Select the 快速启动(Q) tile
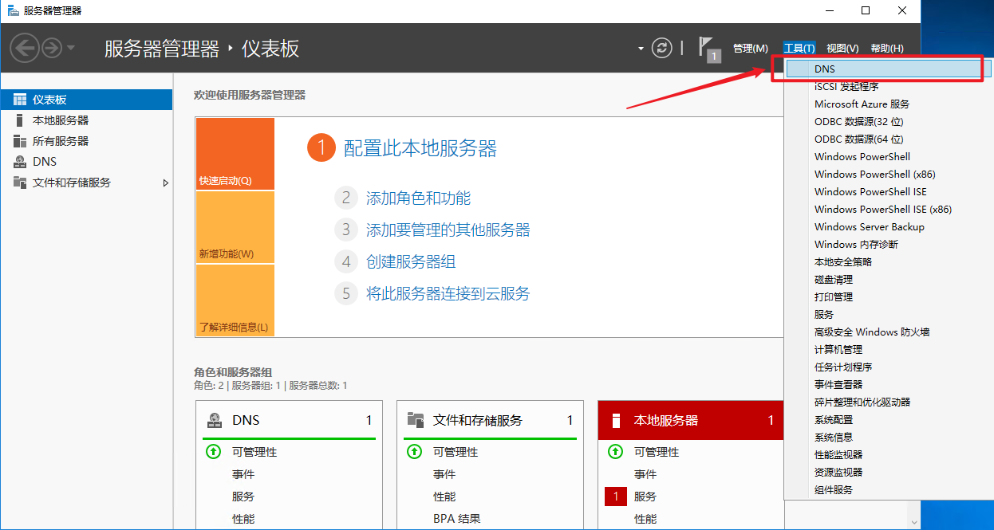The height and width of the screenshot is (530, 994). tap(235, 154)
